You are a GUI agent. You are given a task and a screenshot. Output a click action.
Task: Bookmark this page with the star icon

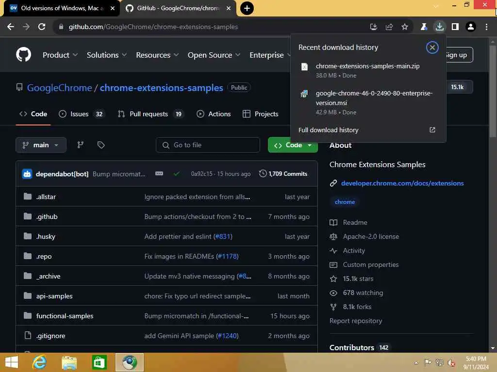click(405, 27)
